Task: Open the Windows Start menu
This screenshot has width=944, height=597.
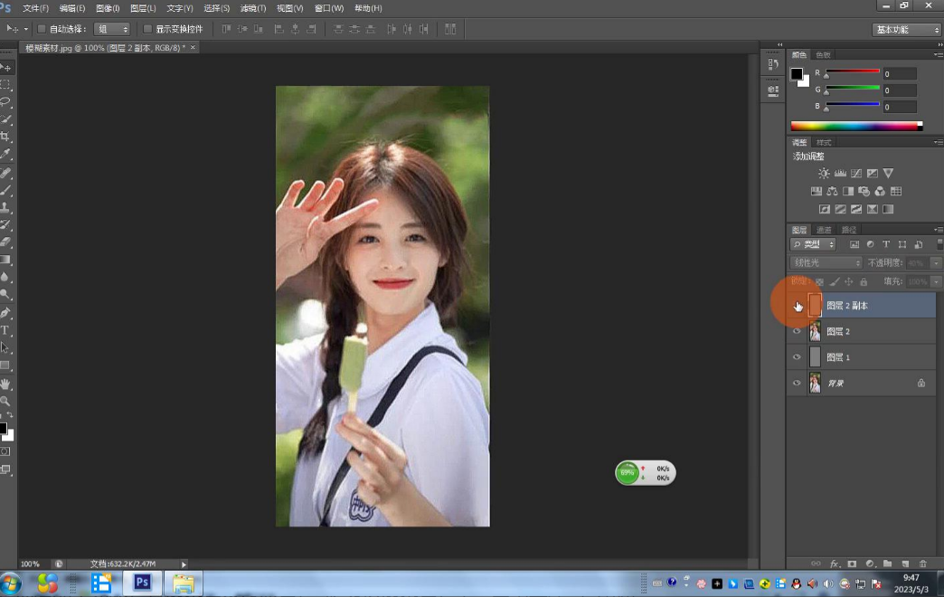Action: (11, 583)
